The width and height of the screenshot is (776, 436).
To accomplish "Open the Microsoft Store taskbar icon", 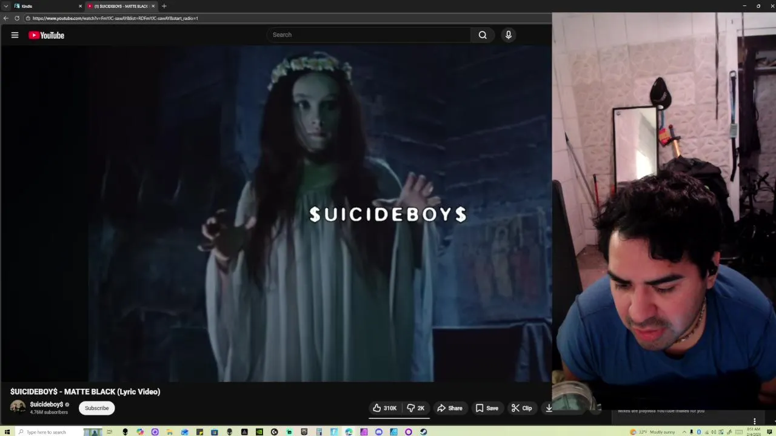I will [x=214, y=432].
